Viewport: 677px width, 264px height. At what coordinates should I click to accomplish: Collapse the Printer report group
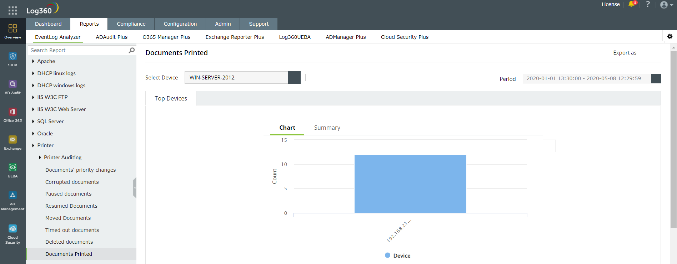tap(33, 145)
